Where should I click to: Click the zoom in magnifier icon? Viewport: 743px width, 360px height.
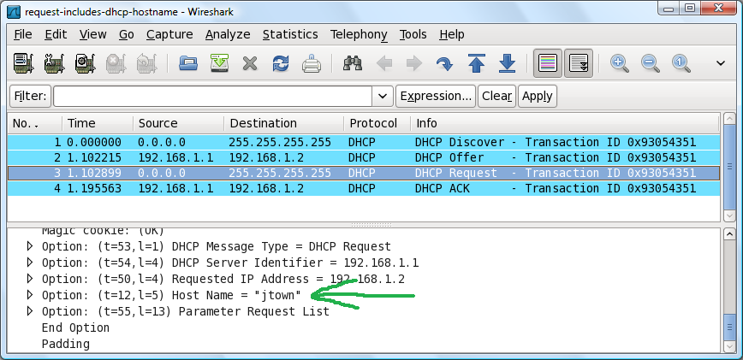pos(620,63)
